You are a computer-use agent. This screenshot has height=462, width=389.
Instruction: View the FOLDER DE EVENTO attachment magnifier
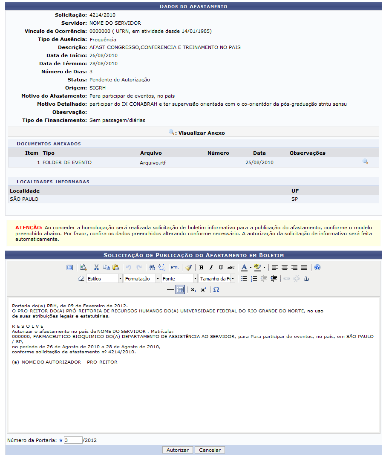366,162
